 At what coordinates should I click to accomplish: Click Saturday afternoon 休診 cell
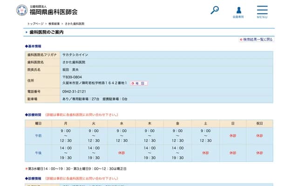[x=205, y=153]
